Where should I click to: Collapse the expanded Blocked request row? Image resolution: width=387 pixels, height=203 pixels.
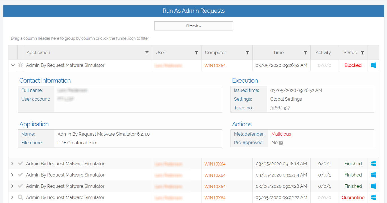(x=13, y=65)
